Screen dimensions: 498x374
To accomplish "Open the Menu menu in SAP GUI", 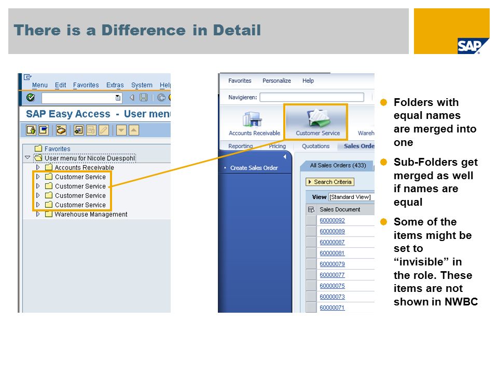I will tap(40, 85).
